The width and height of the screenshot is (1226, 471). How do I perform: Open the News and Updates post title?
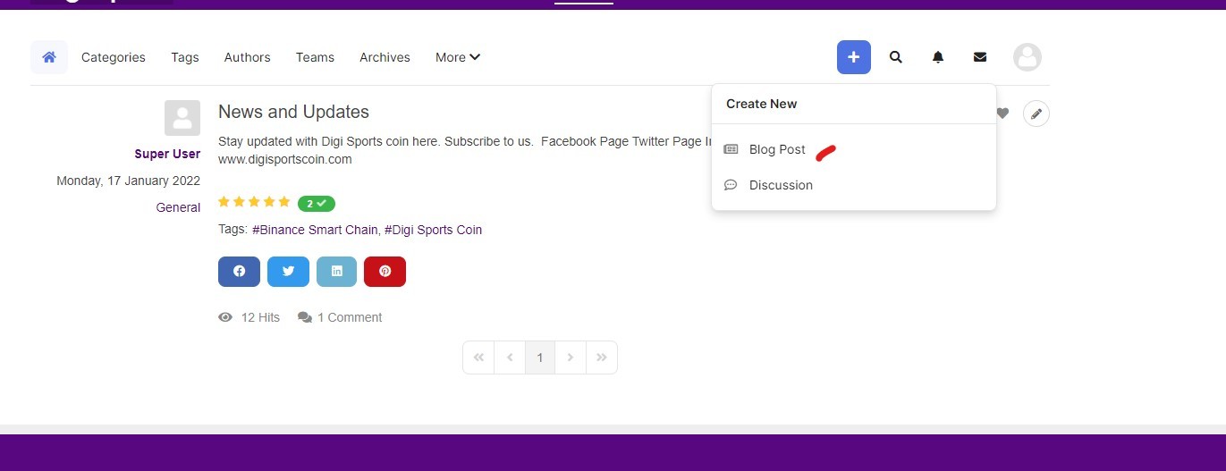coord(293,112)
